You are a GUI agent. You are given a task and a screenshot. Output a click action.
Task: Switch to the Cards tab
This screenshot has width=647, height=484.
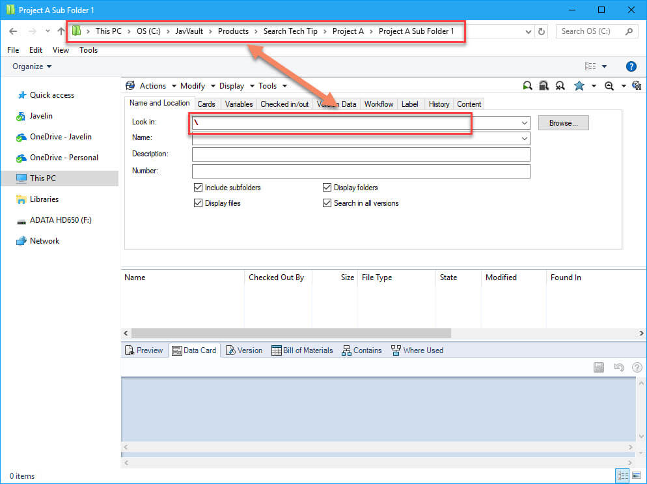pos(206,104)
